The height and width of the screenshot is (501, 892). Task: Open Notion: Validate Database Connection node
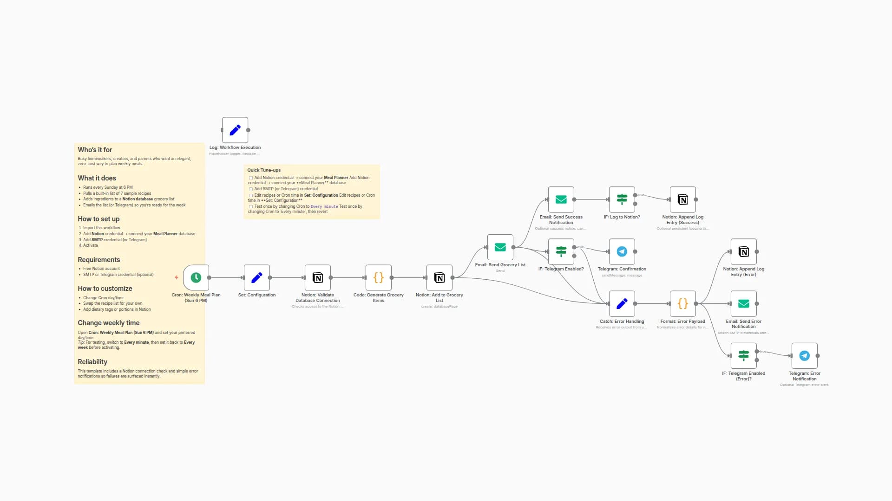(317, 277)
